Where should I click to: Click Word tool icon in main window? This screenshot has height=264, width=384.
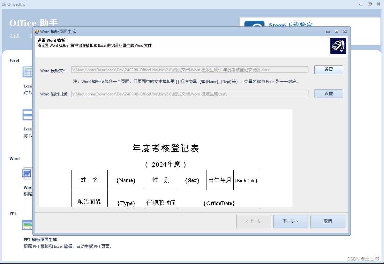[27, 173]
